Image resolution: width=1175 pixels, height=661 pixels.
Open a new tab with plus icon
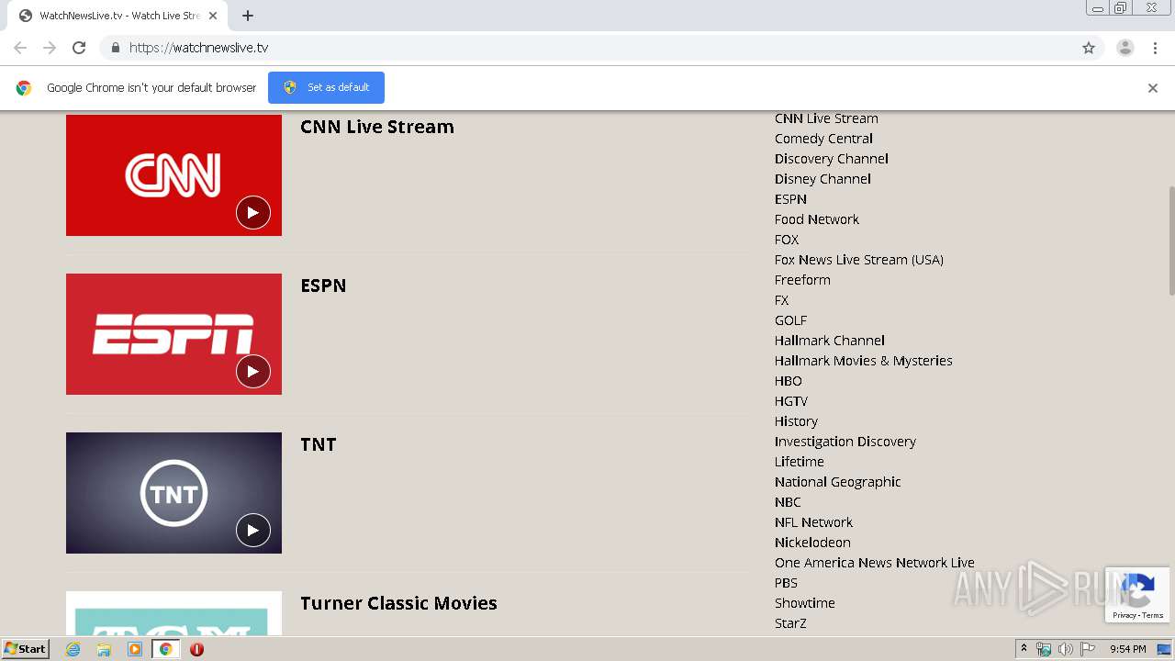(248, 16)
